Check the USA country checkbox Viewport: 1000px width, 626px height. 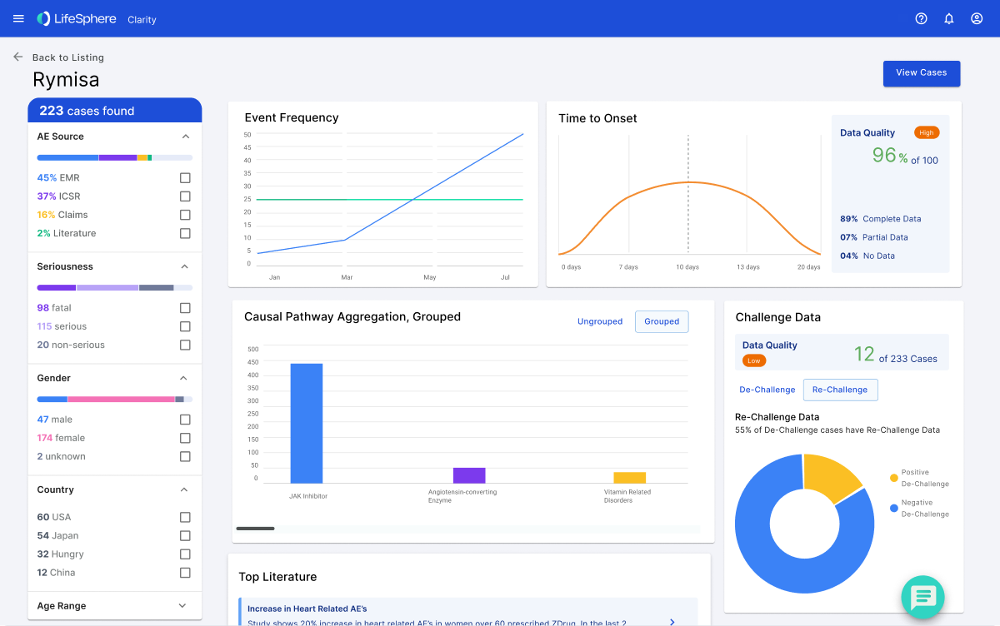pyautogui.click(x=185, y=517)
